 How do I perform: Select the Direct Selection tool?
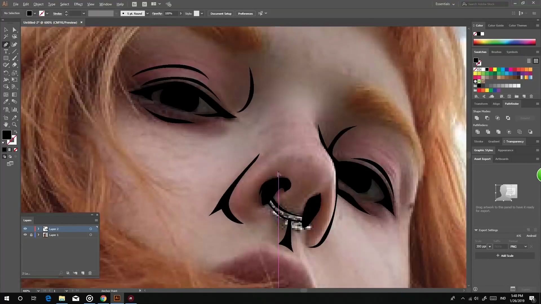pyautogui.click(x=14, y=30)
